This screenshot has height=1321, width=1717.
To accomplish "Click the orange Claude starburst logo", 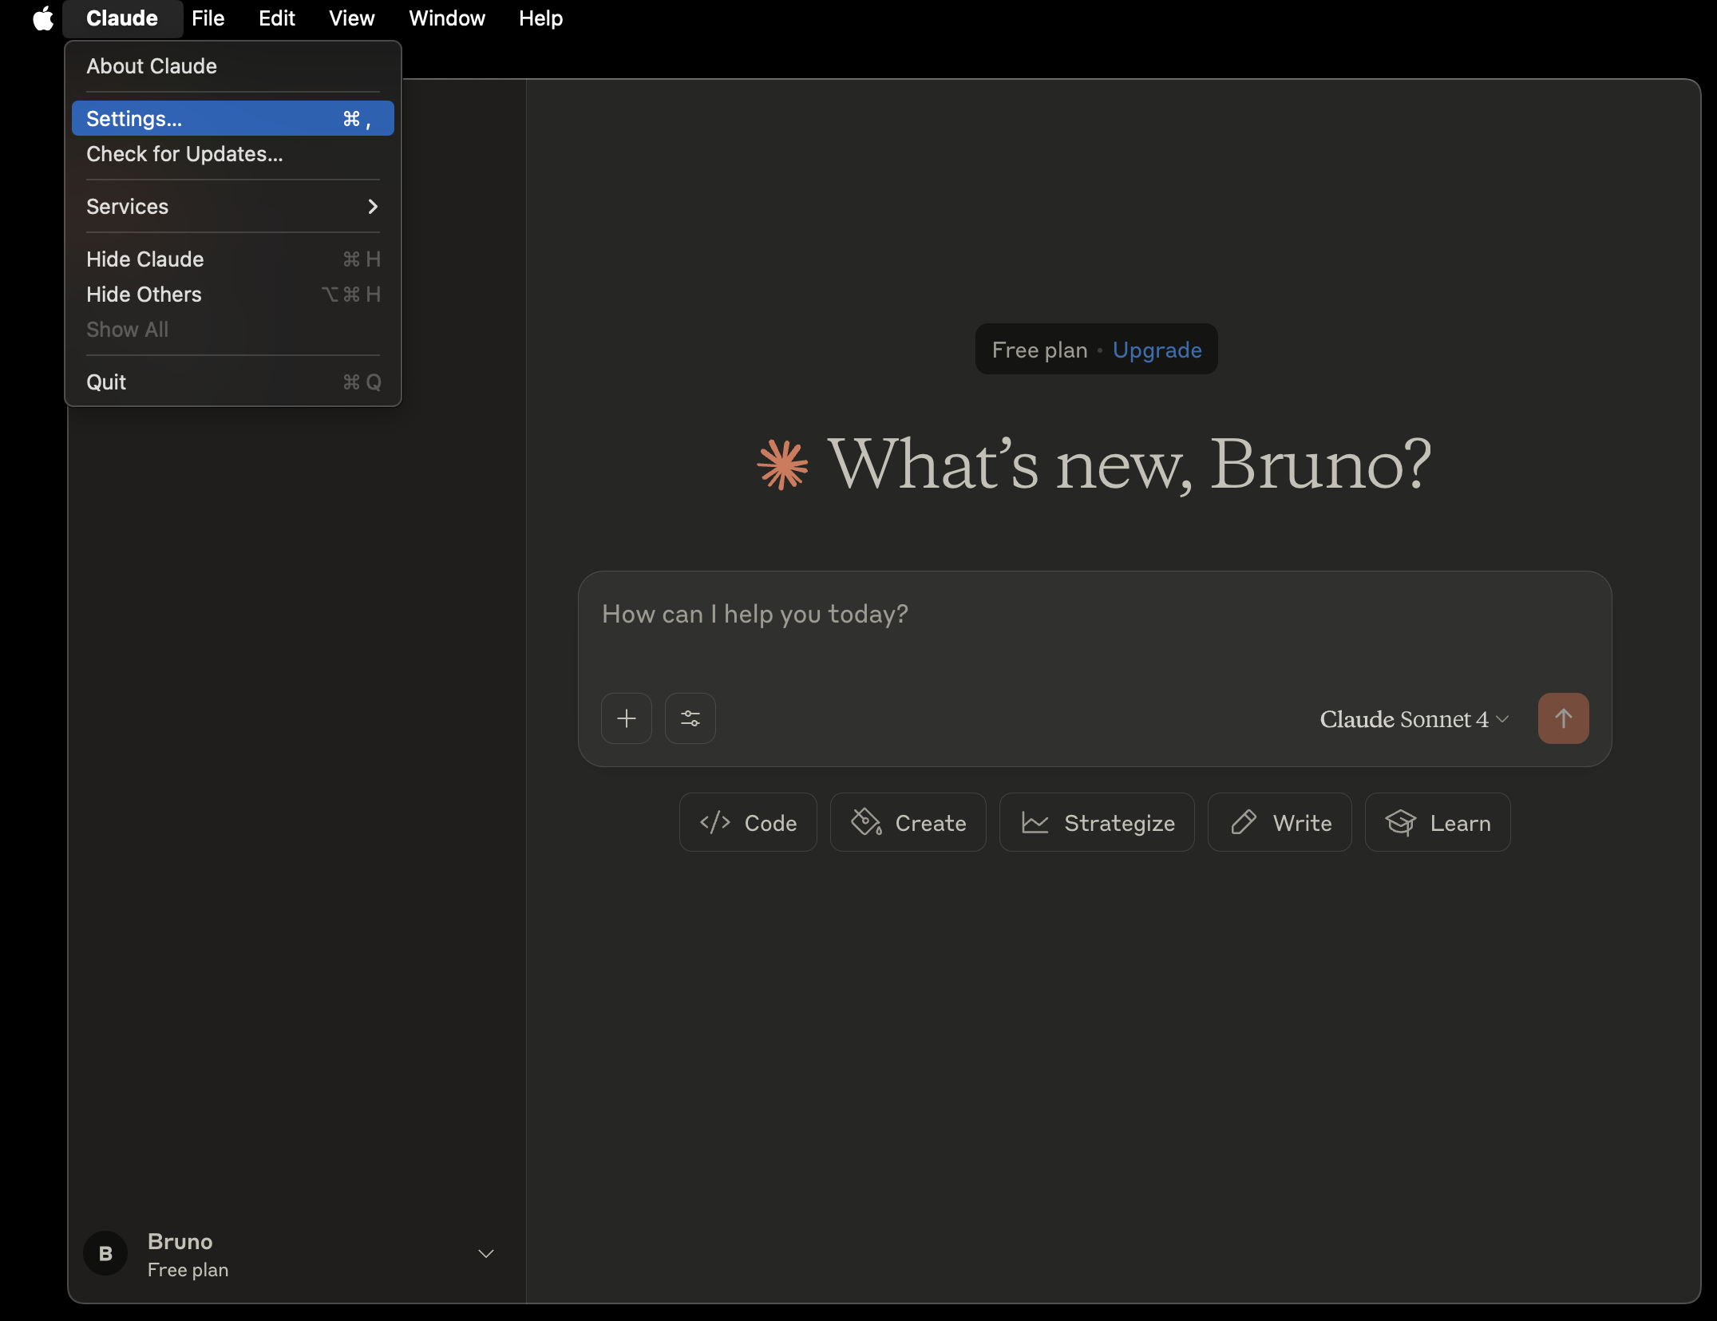I will pyautogui.click(x=782, y=465).
